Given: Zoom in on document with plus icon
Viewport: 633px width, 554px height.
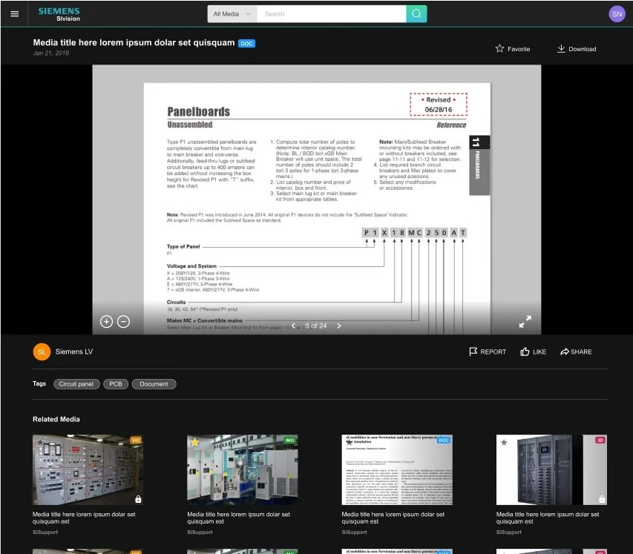Looking at the screenshot, I should 106,322.
